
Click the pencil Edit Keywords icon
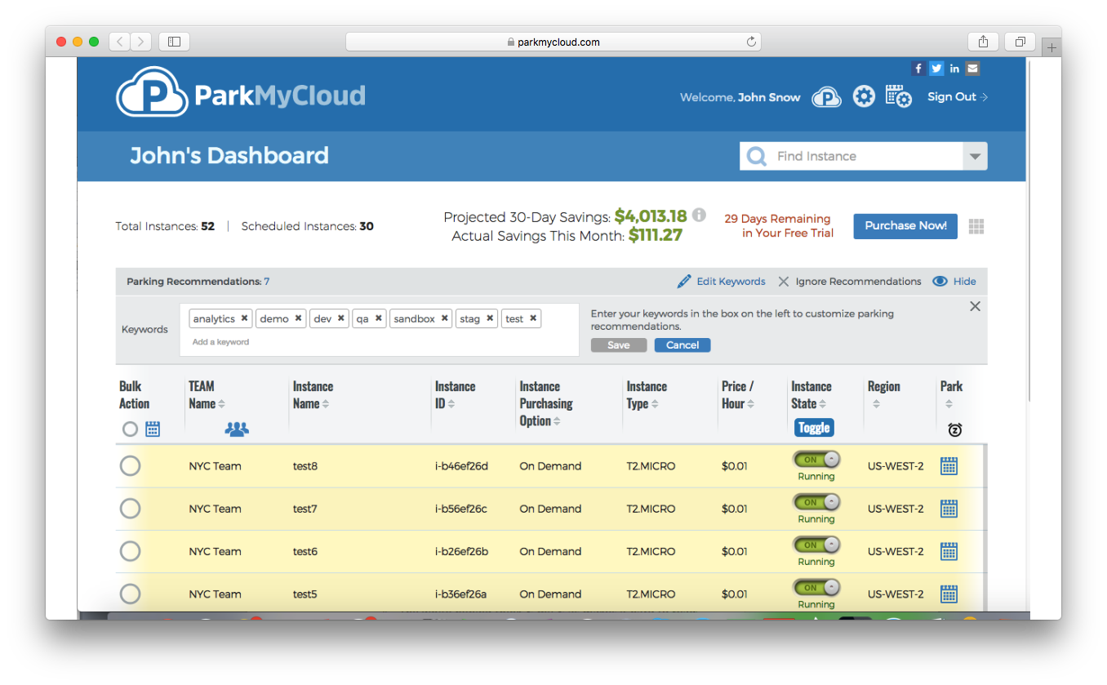click(x=684, y=282)
